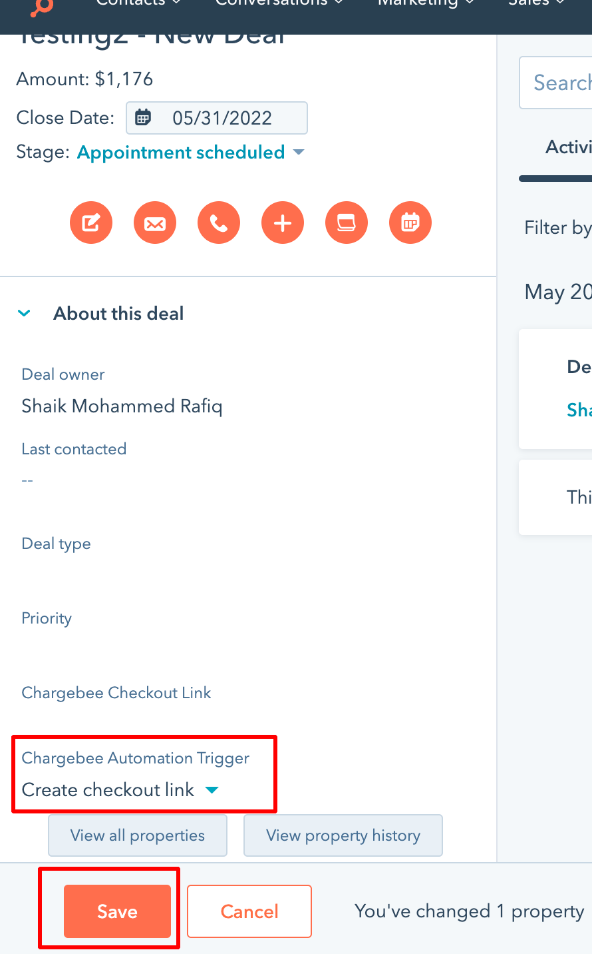Click the calendar icon in Close Date

pyautogui.click(x=143, y=118)
